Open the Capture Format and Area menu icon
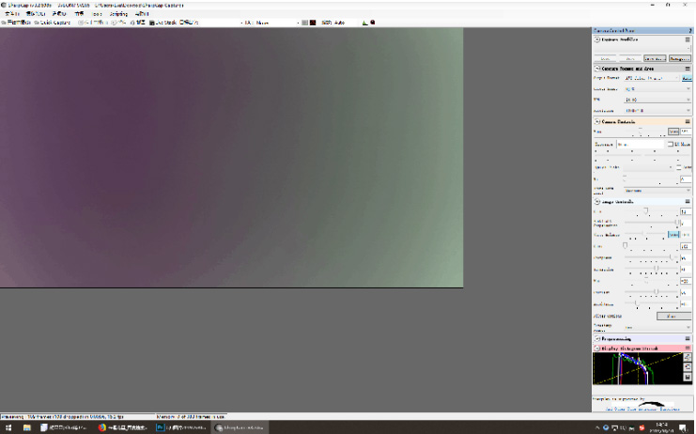 (x=688, y=69)
